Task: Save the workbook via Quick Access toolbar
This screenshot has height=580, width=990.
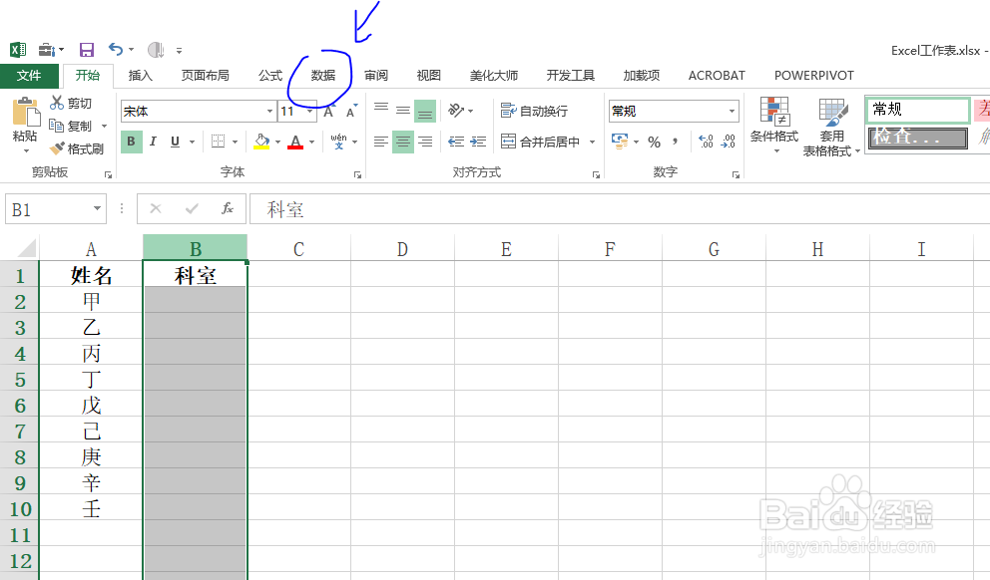Action: 86,49
